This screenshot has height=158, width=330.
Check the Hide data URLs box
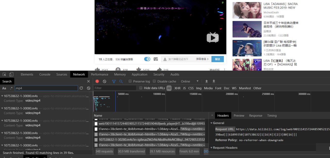coord(141,88)
